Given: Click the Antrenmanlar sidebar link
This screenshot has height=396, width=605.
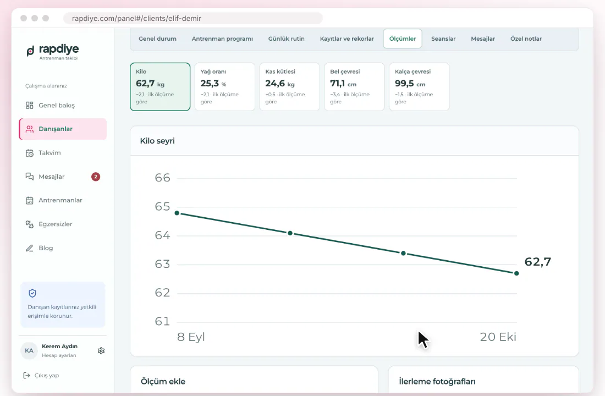Looking at the screenshot, I should point(63,200).
